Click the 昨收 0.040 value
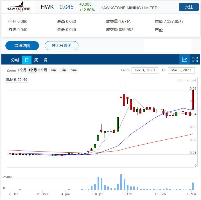Image resolution: width=201 pixels, height=200 pixels. tap(18, 30)
